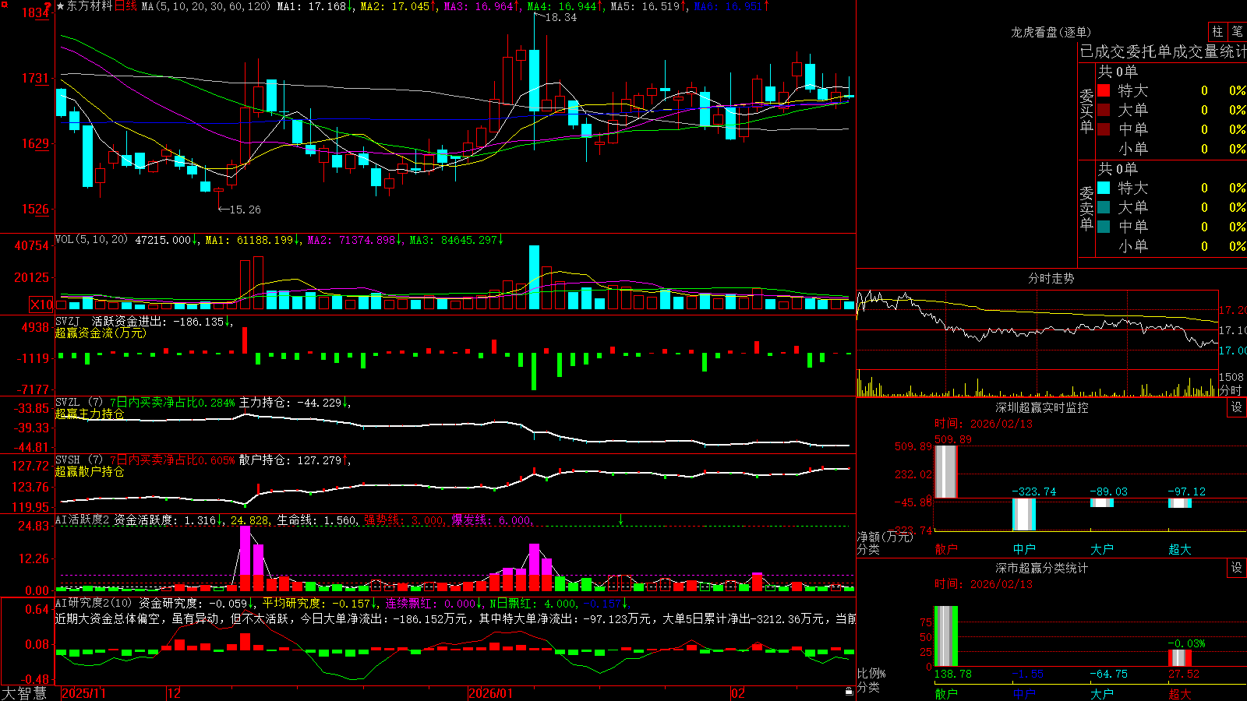Click the green down-arrow marker in the AI活跃度 pane
Screen dimensions: 1247x701
[x=621, y=520]
